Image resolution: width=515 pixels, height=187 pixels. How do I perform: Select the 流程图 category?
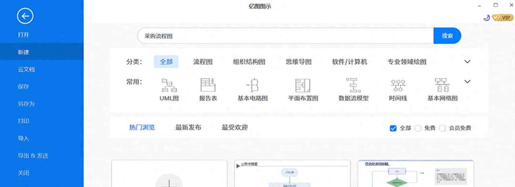(x=203, y=62)
